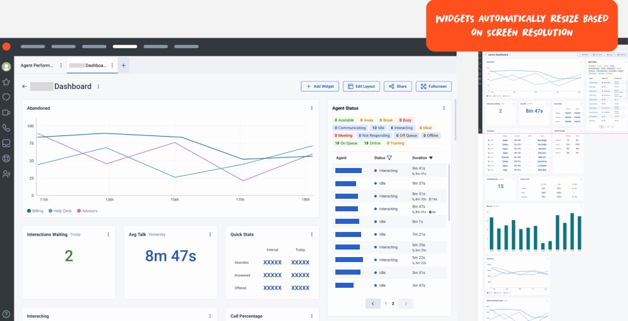Filter by 18 Online chip

pyautogui.click(x=372, y=143)
